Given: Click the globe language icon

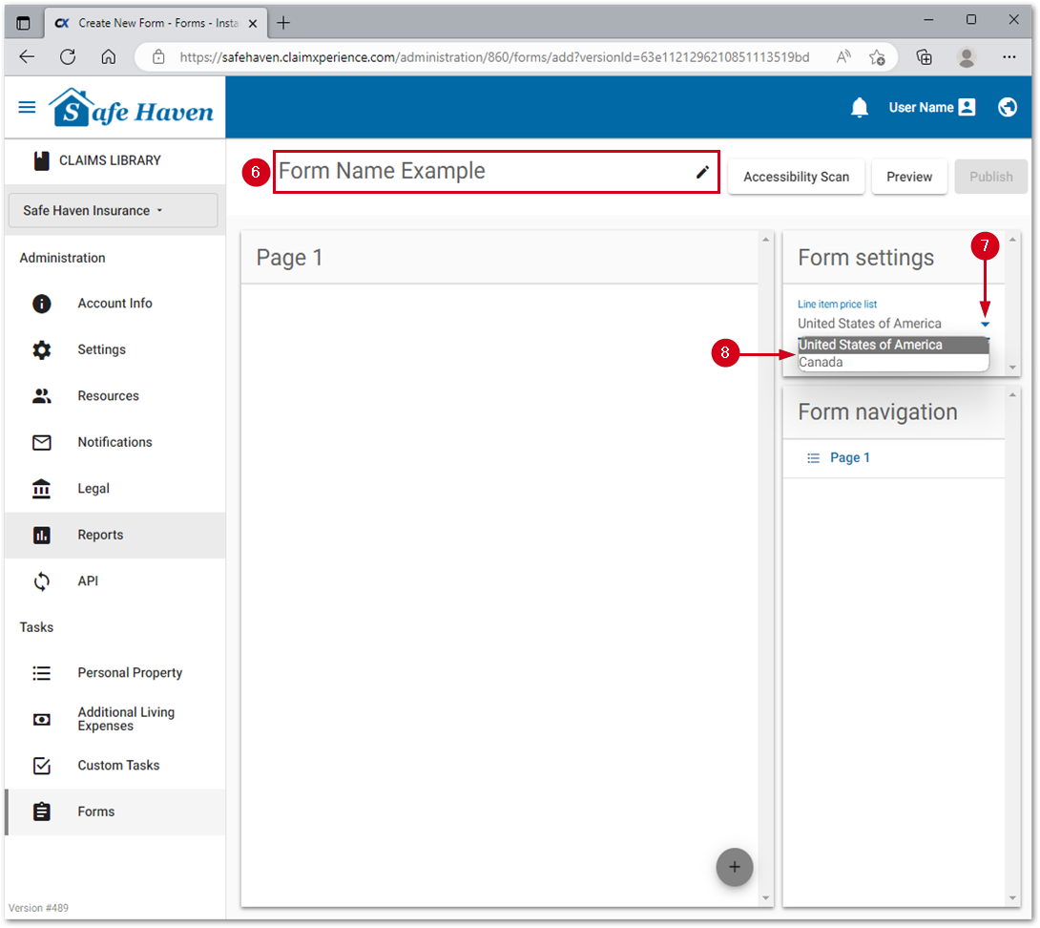Looking at the screenshot, I should (x=1008, y=108).
